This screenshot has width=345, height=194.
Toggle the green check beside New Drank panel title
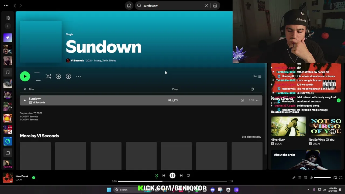[x=339, y=101]
